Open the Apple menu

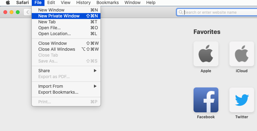[8, 2]
